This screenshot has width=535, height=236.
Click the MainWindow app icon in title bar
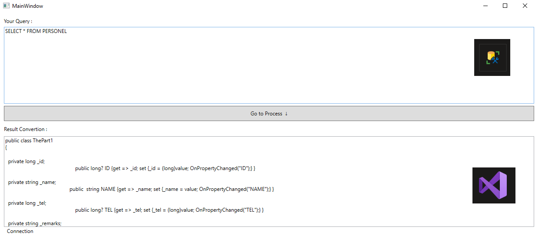tap(7, 6)
